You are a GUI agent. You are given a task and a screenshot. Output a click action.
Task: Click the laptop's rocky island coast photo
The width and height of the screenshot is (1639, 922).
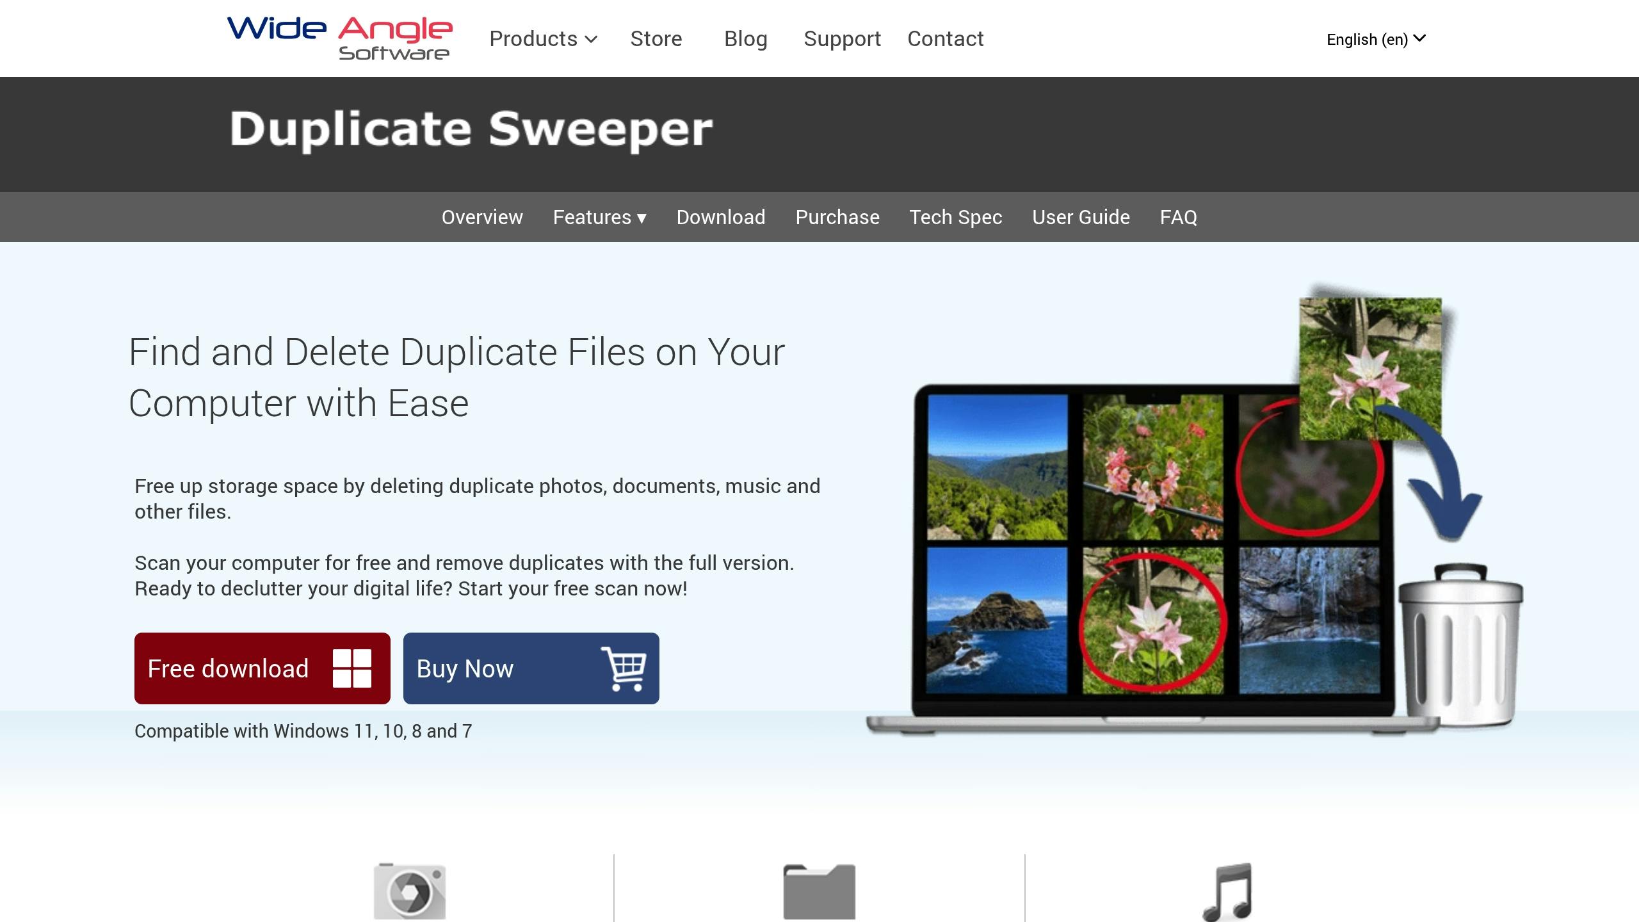pyautogui.click(x=997, y=620)
